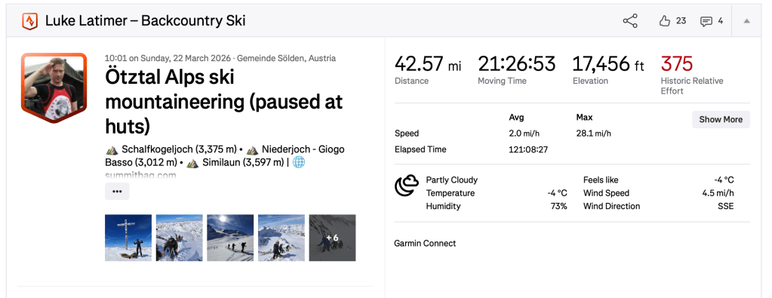The width and height of the screenshot is (772, 298).
Task: Click the Partly Cloudy condition text
Action: (x=451, y=180)
